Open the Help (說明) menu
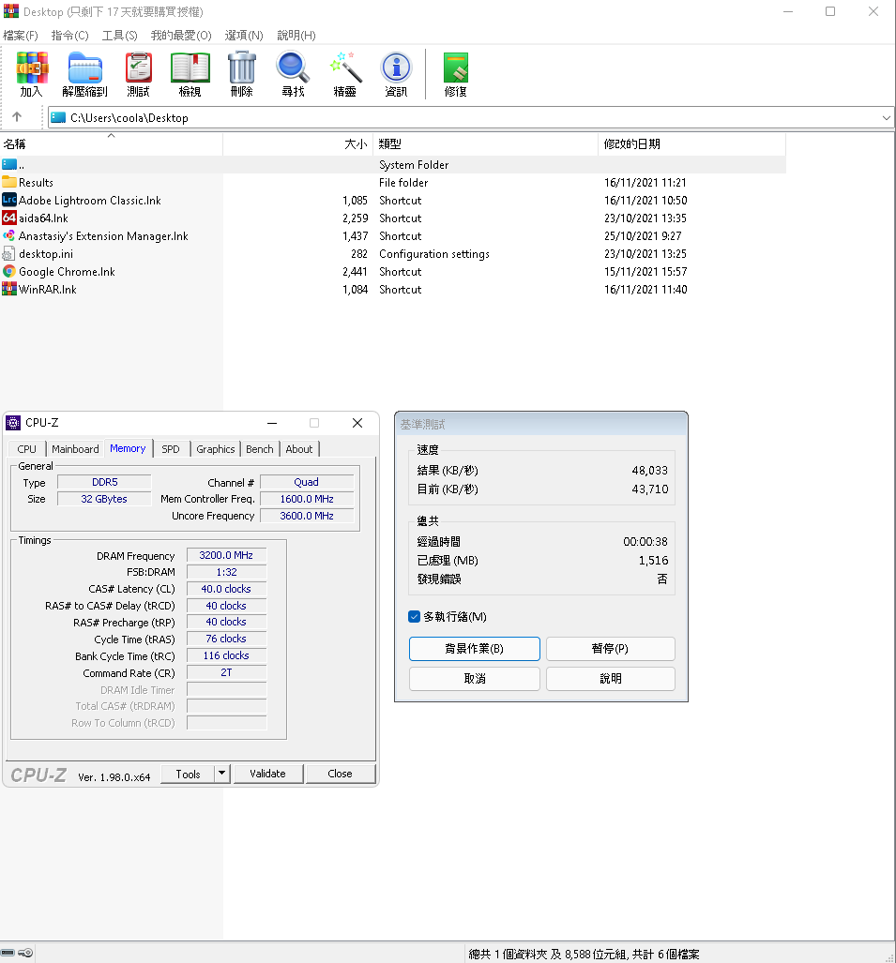896x963 pixels. pos(296,35)
